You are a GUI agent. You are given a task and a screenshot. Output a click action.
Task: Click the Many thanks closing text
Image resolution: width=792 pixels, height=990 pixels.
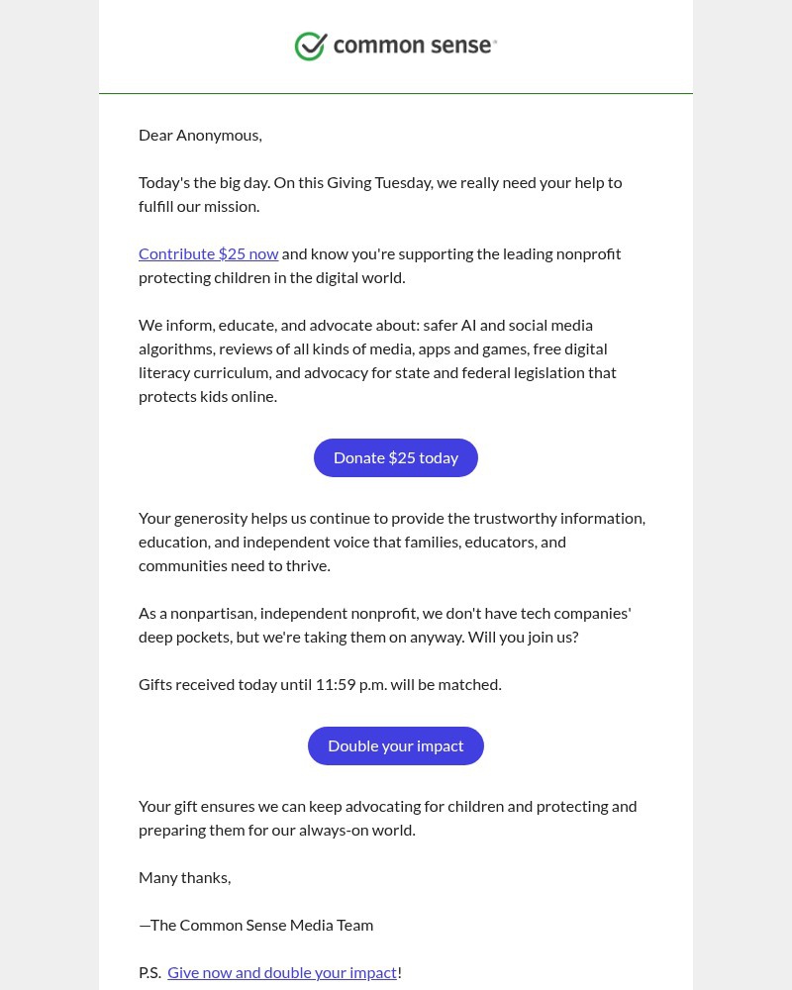pyautogui.click(x=184, y=876)
